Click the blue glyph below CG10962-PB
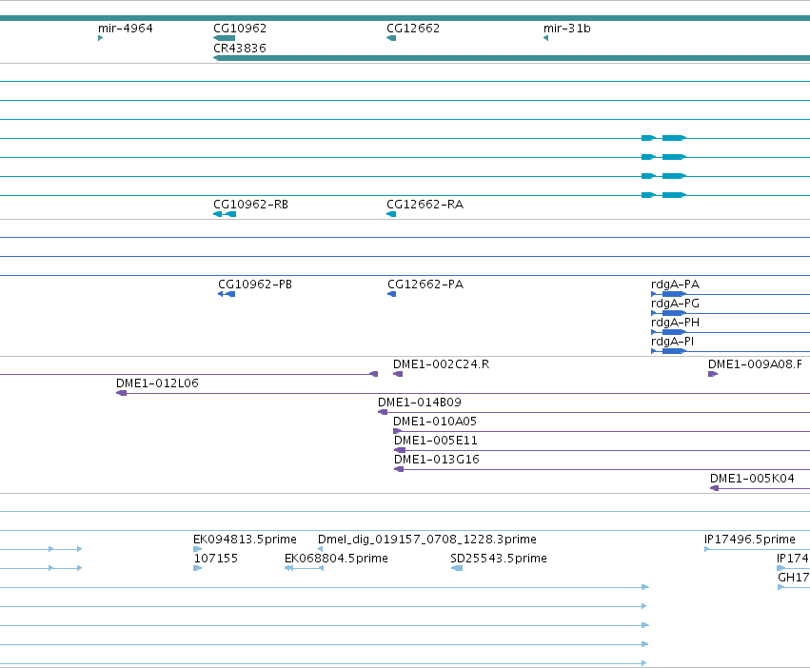 227,294
